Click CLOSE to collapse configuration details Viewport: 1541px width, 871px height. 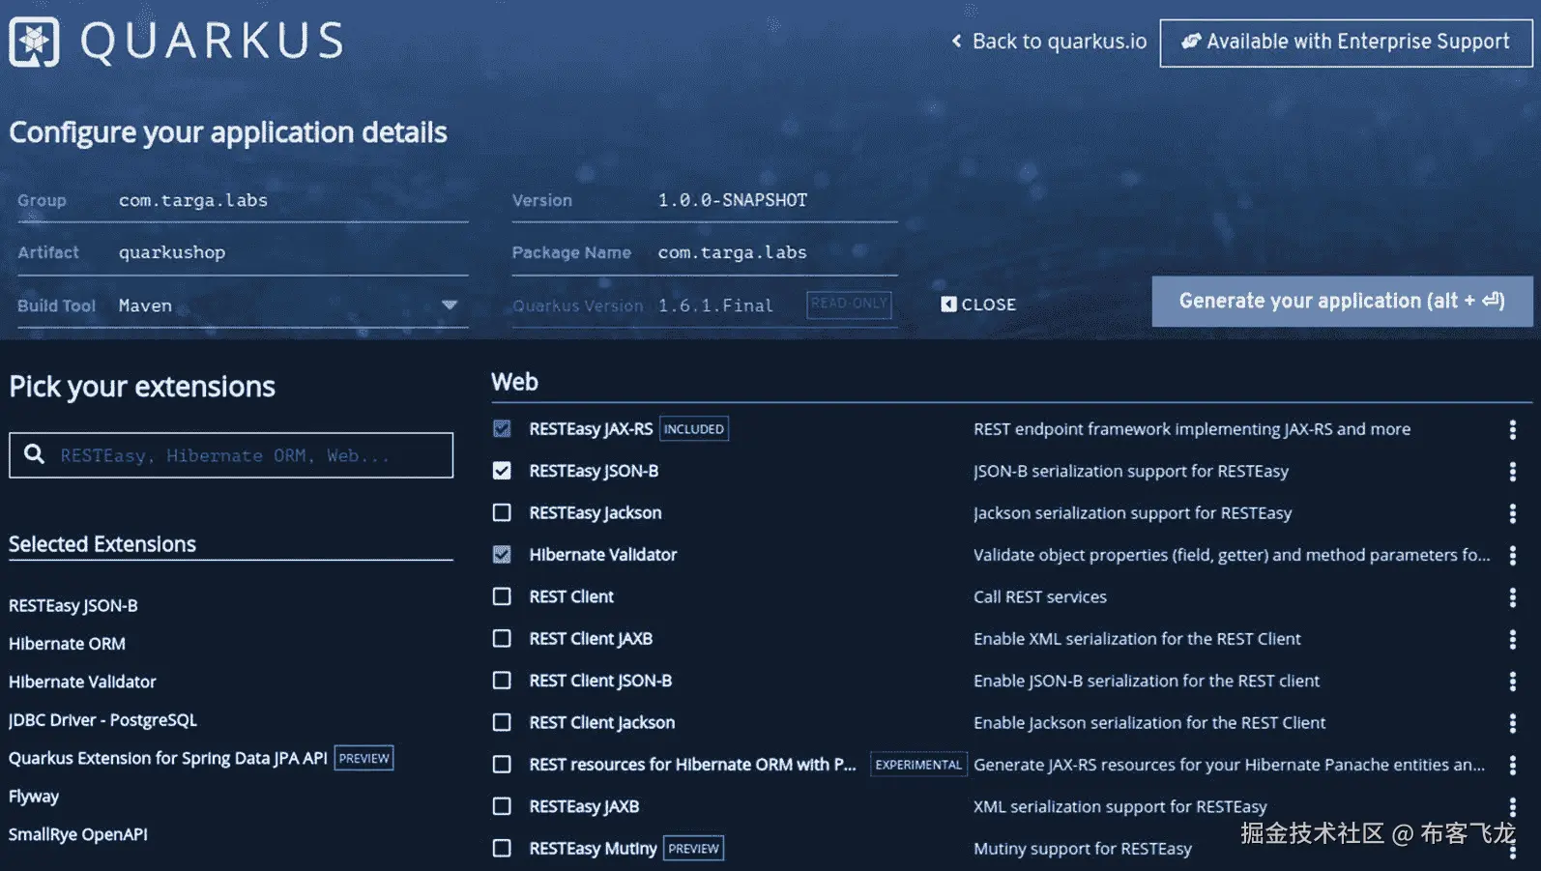point(978,305)
